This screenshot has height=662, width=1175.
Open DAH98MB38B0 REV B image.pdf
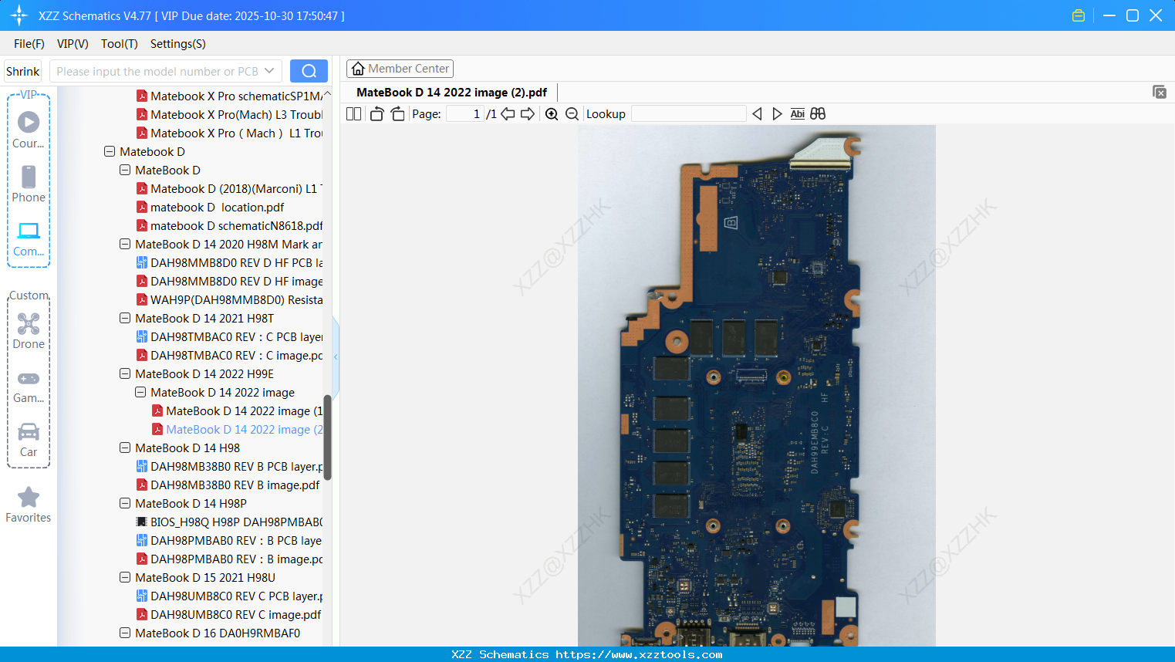click(x=228, y=485)
